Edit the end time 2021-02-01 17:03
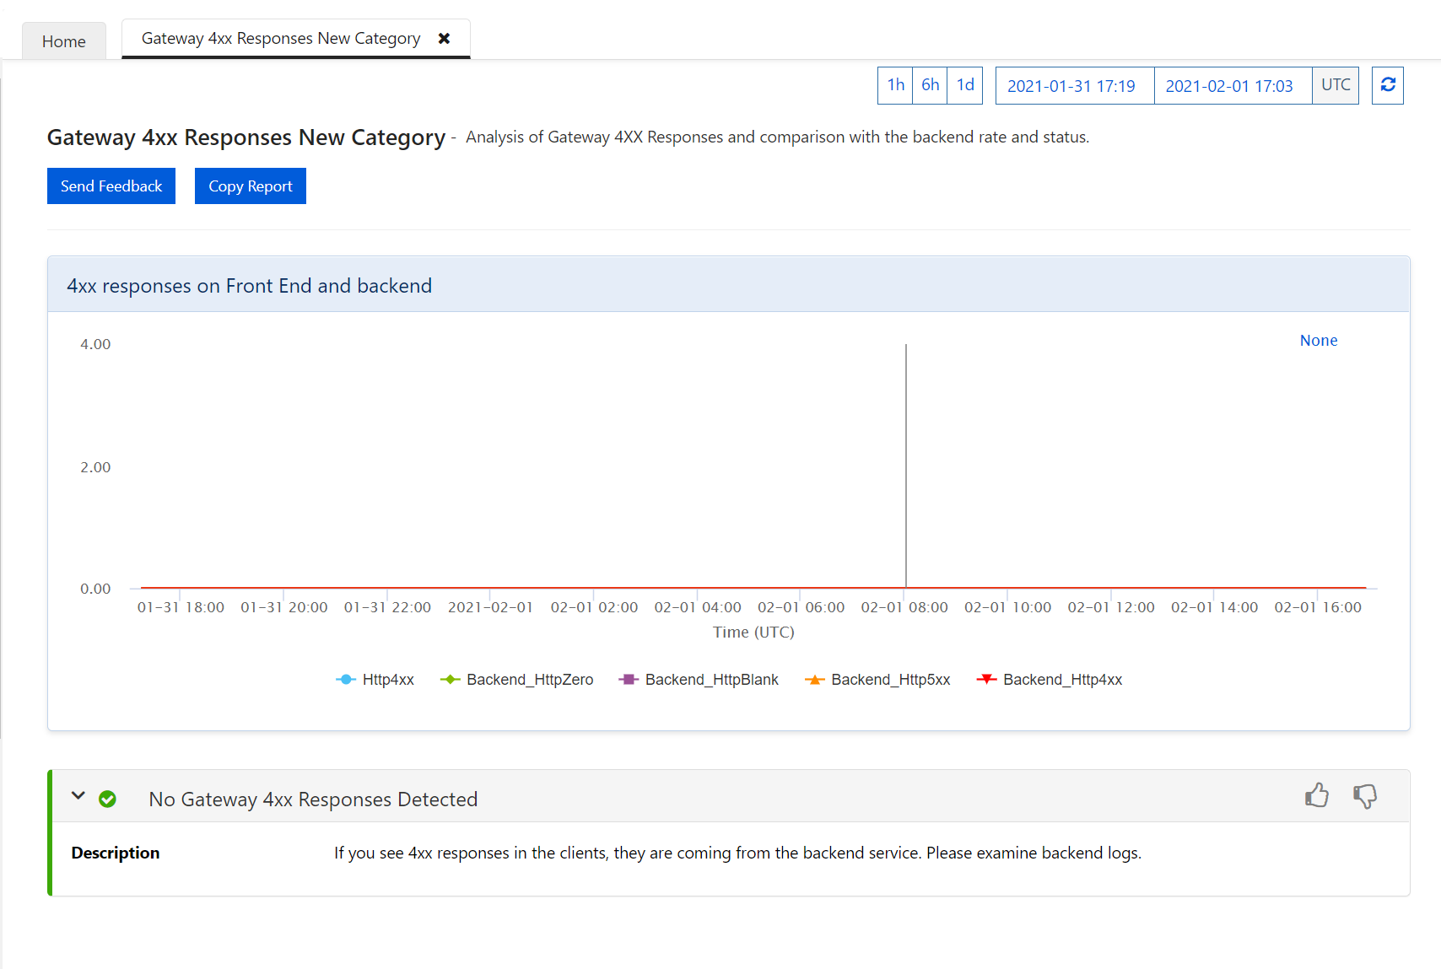Viewport: 1441px width, 969px height. pos(1233,86)
